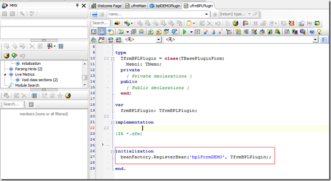Click the columns icon next to sort
Viewport: 331px width, 181px height.
tap(61, 46)
